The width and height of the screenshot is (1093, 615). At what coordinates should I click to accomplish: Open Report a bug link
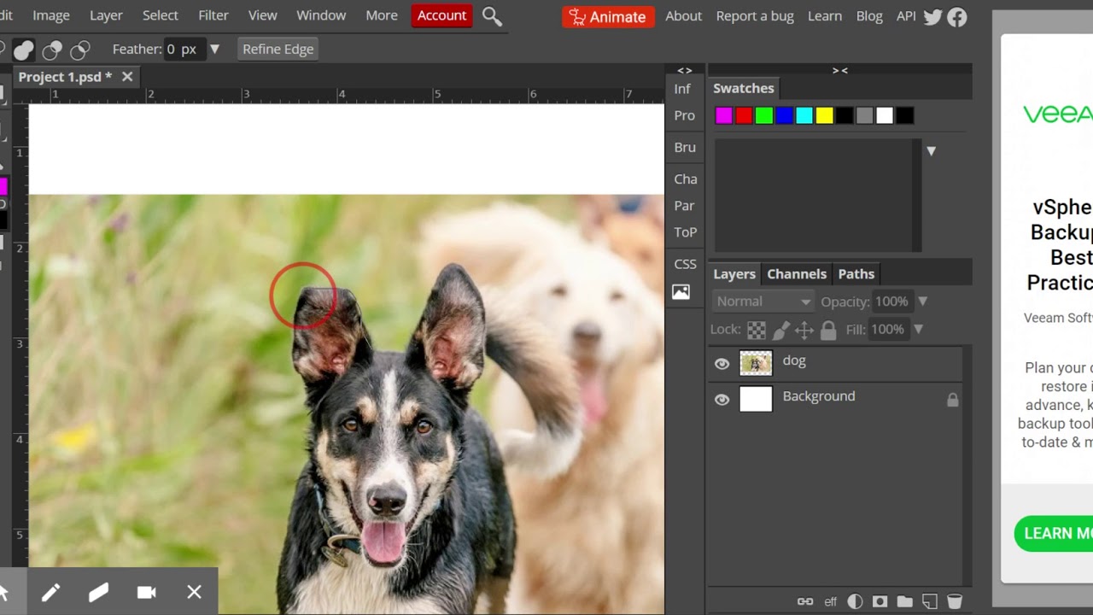pyautogui.click(x=755, y=16)
